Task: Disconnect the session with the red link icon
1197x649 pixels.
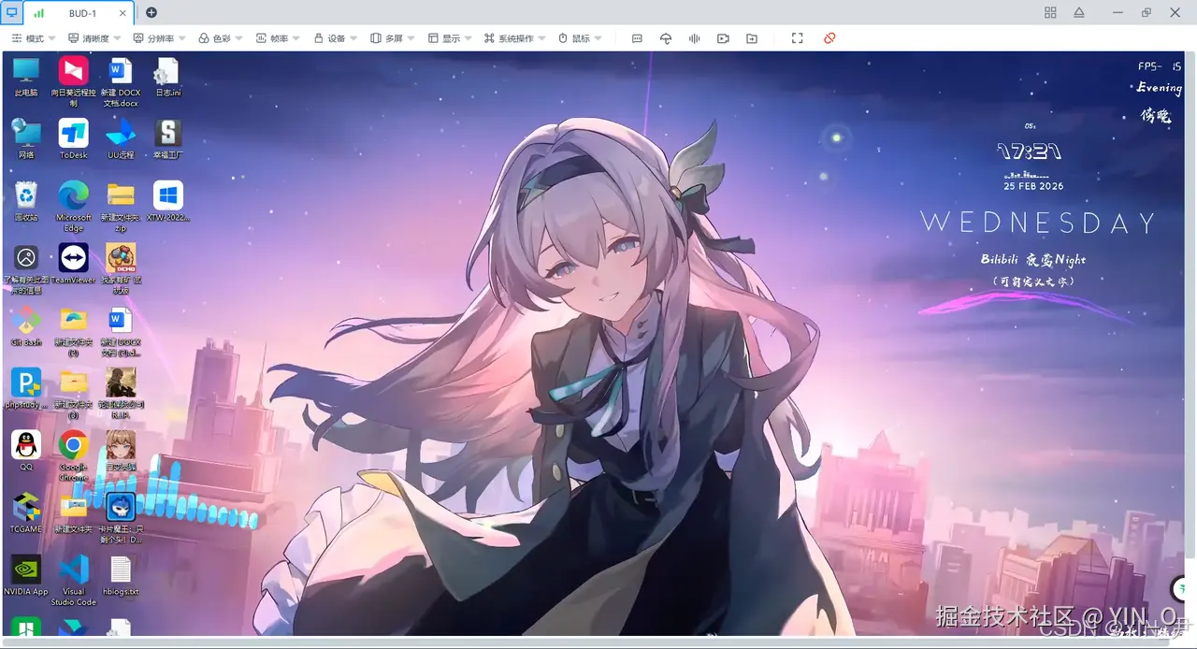Action: [829, 38]
